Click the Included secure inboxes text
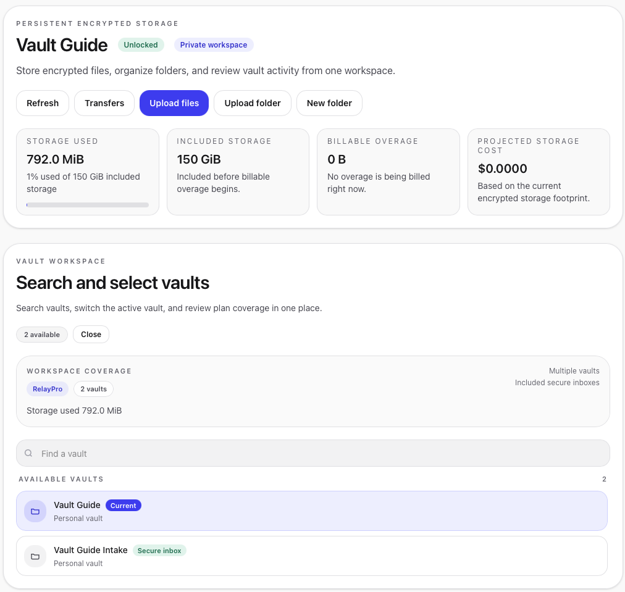The width and height of the screenshot is (625, 592). [x=557, y=383]
